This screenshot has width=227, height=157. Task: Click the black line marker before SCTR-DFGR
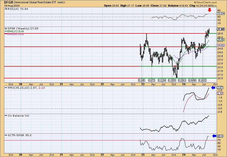6,135
